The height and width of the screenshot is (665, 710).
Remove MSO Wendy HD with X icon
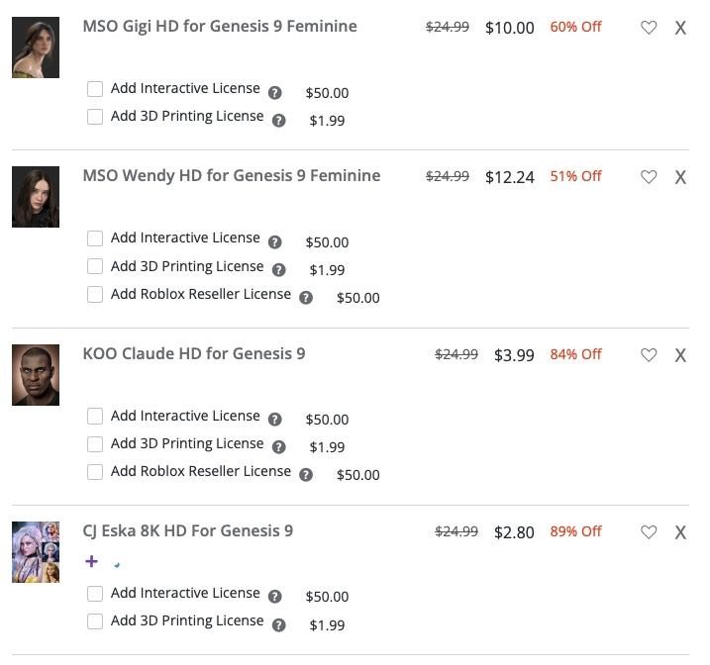point(680,177)
